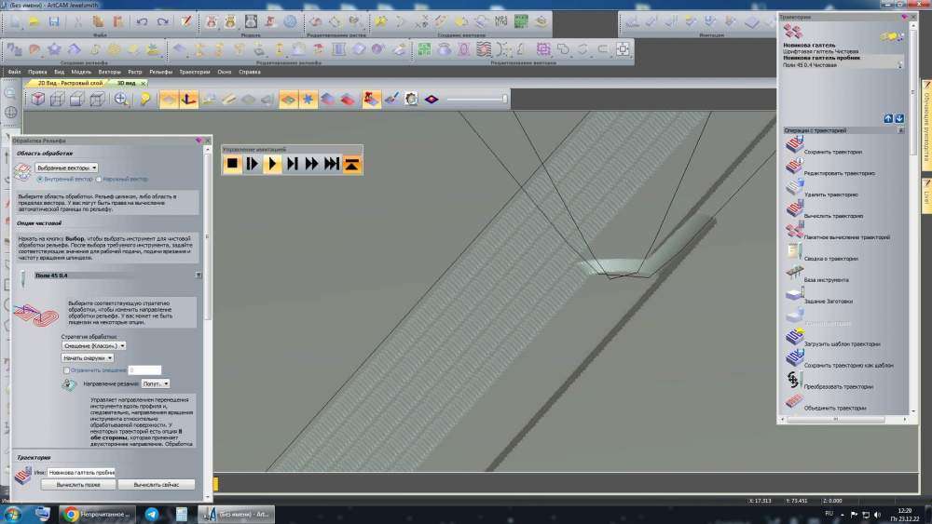Click the yellow light bulb icon
Viewport: 932px width, 524px height.
pyautogui.click(x=145, y=100)
